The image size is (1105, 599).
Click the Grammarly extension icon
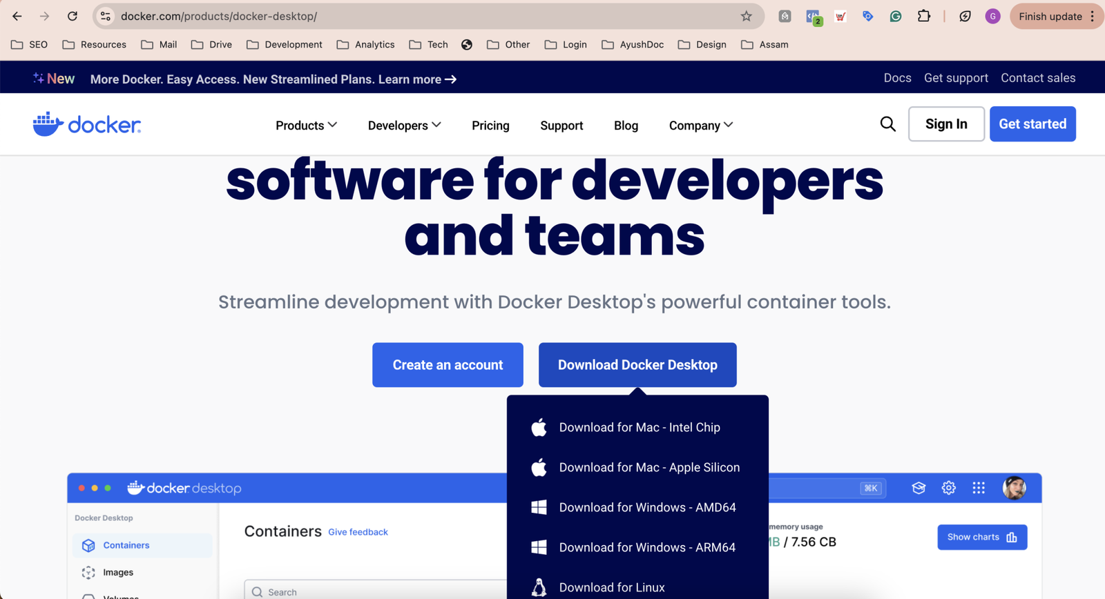click(x=896, y=16)
